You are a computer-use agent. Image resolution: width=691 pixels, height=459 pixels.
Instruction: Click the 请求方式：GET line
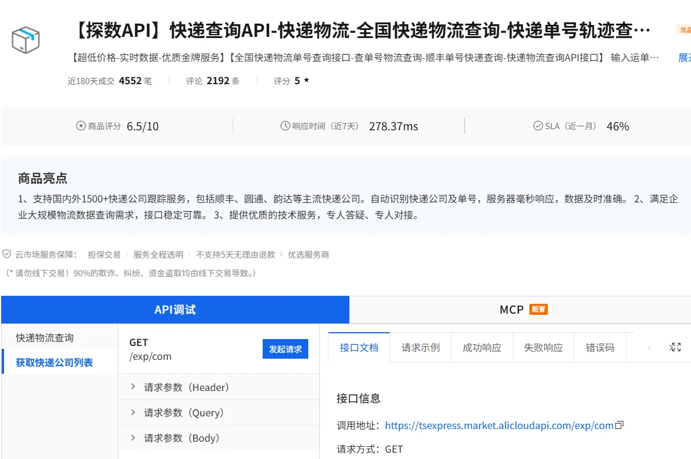pos(369,449)
